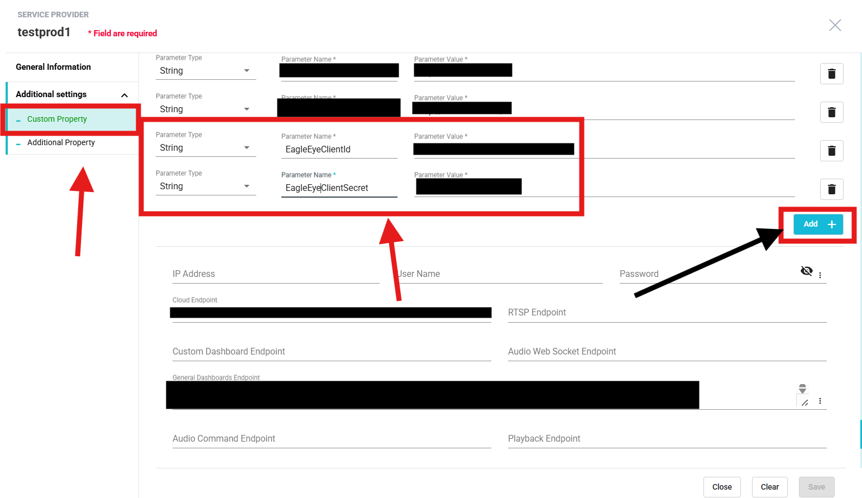The width and height of the screenshot is (862, 498).
Task: Click the three-dot menu beside Password
Action: point(820,275)
